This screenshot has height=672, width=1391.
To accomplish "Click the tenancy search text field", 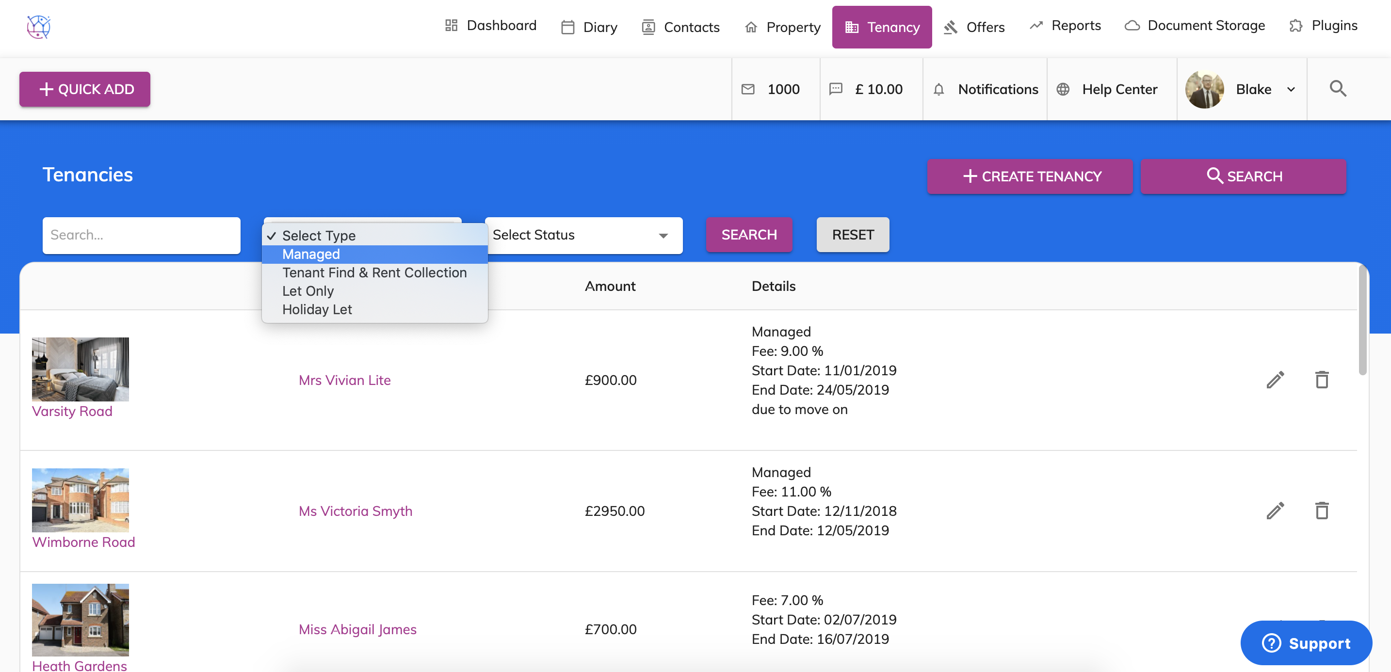I will click(x=142, y=235).
